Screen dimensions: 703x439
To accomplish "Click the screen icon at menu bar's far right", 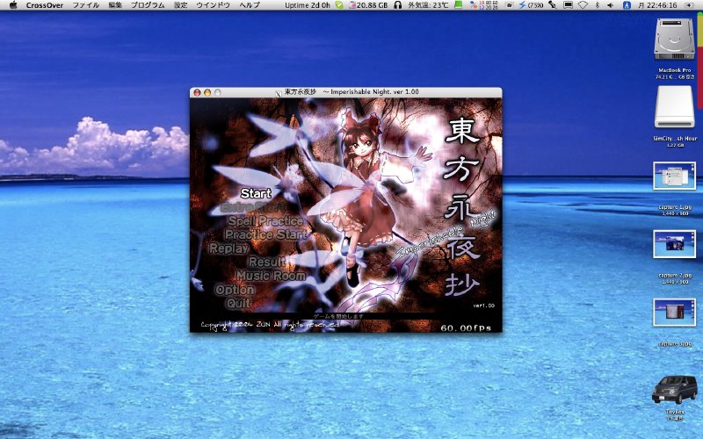I will coord(689,5).
